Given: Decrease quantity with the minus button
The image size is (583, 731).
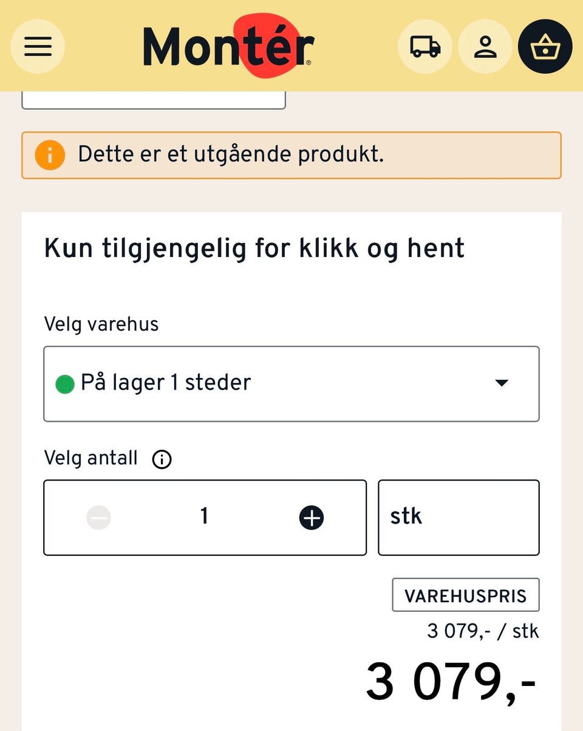Looking at the screenshot, I should pos(98,518).
